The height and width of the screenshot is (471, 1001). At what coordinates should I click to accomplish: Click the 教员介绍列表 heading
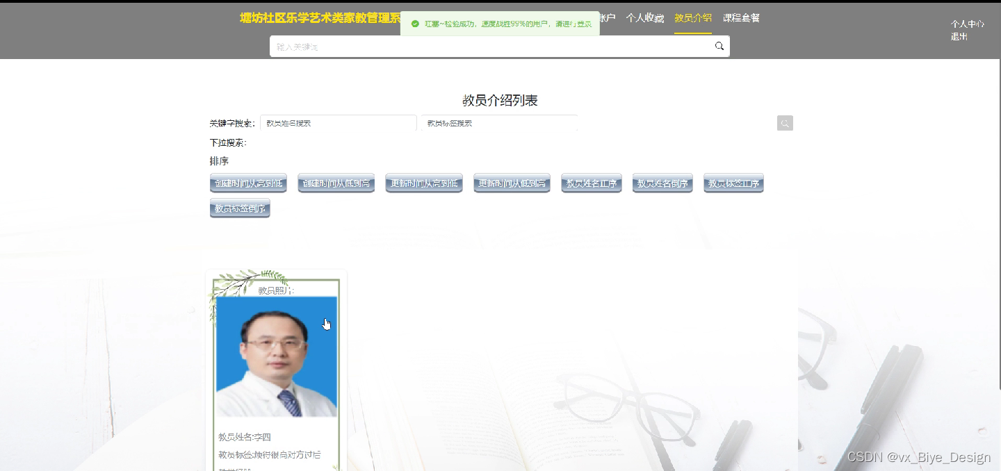[x=500, y=101]
